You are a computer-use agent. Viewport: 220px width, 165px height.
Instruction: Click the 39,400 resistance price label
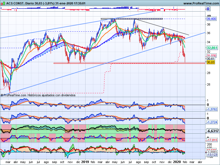[211, 19]
